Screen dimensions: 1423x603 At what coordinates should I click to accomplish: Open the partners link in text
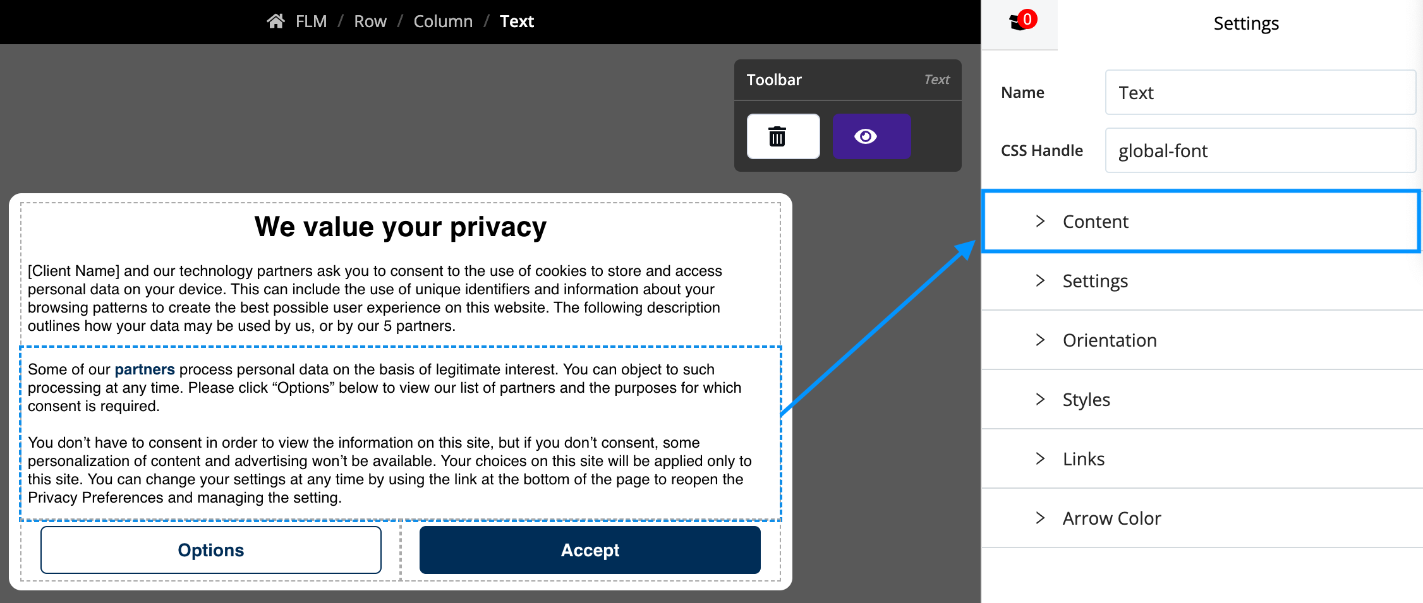click(x=145, y=369)
